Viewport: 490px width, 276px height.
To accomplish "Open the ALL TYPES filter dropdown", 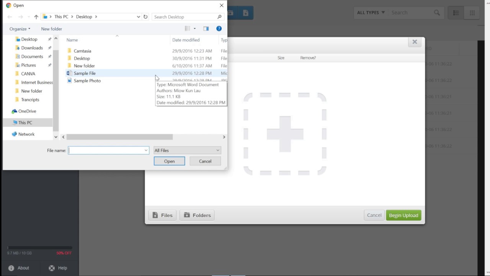I will click(x=371, y=13).
